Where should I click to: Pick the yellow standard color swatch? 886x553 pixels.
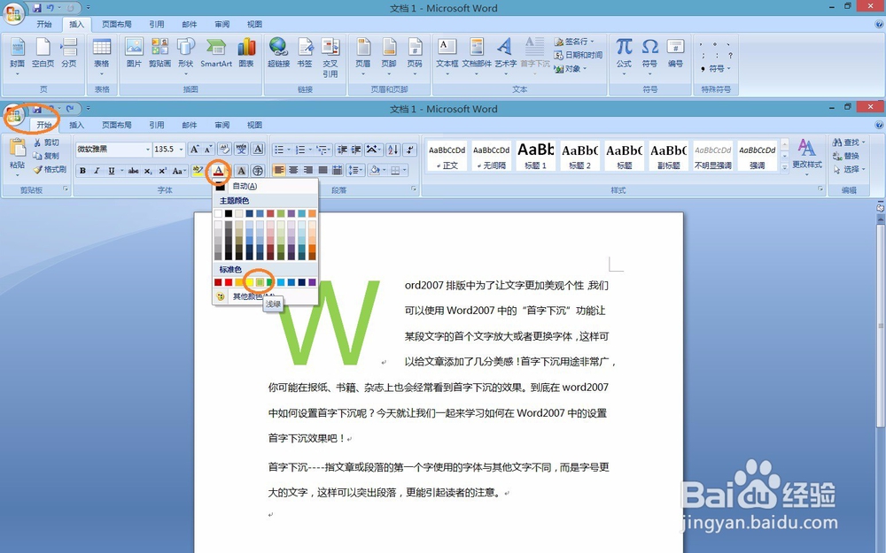click(x=249, y=282)
